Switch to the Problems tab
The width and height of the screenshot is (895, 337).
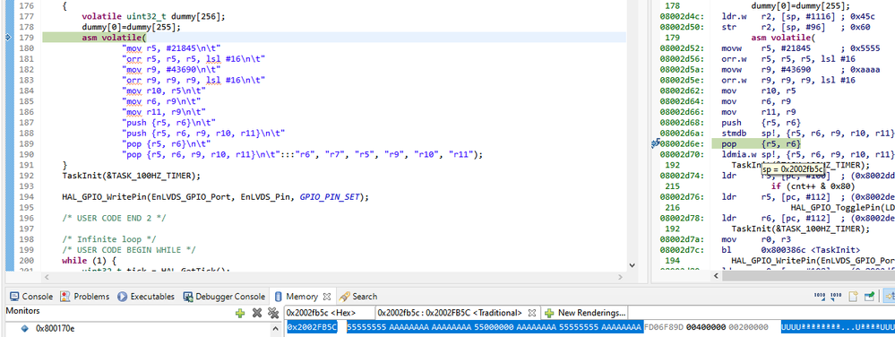click(x=84, y=297)
